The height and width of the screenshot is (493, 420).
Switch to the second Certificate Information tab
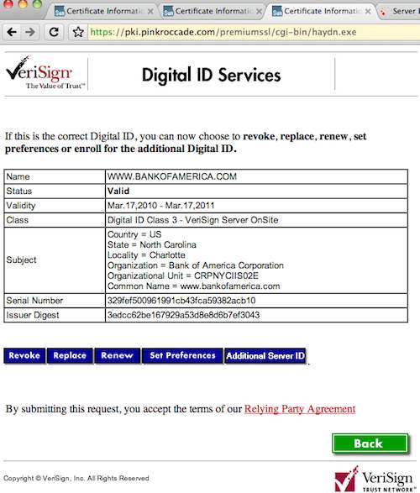pos(211,11)
